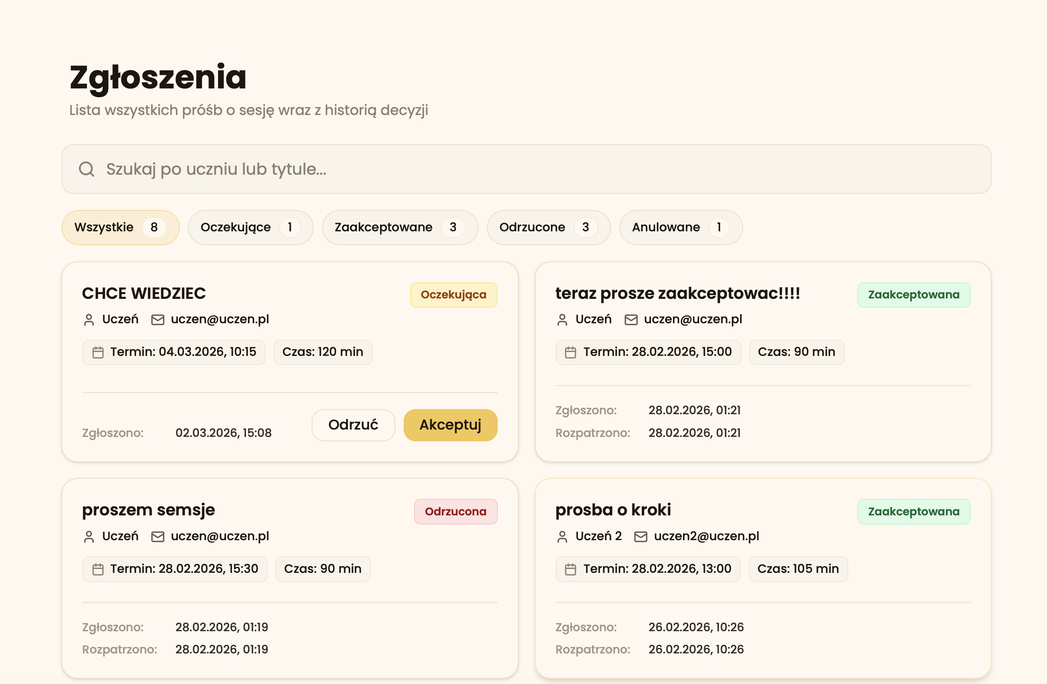Click envelope icon beside uczen2@uczen.pl
The image size is (1047, 684).
[640, 537]
